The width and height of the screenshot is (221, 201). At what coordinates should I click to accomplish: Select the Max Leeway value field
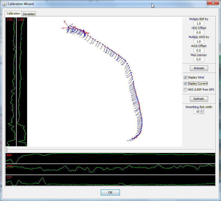199,59
